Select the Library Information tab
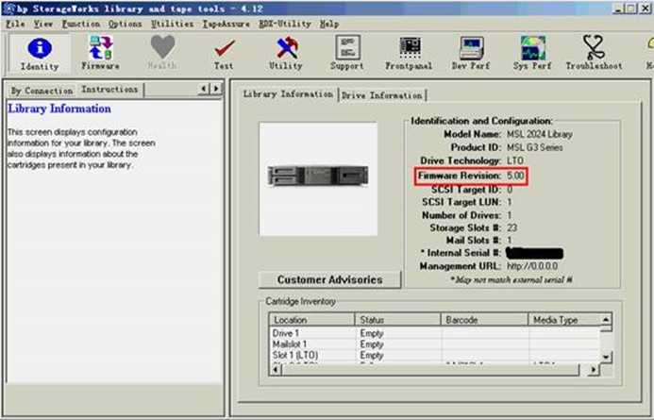This screenshot has height=420, width=654. pyautogui.click(x=288, y=94)
